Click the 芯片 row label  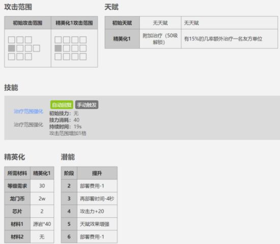click(x=17, y=211)
